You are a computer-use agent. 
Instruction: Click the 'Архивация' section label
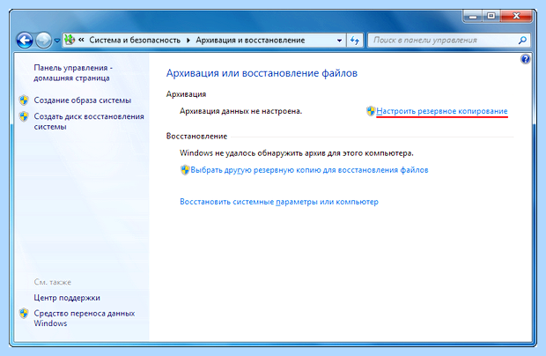tap(187, 94)
